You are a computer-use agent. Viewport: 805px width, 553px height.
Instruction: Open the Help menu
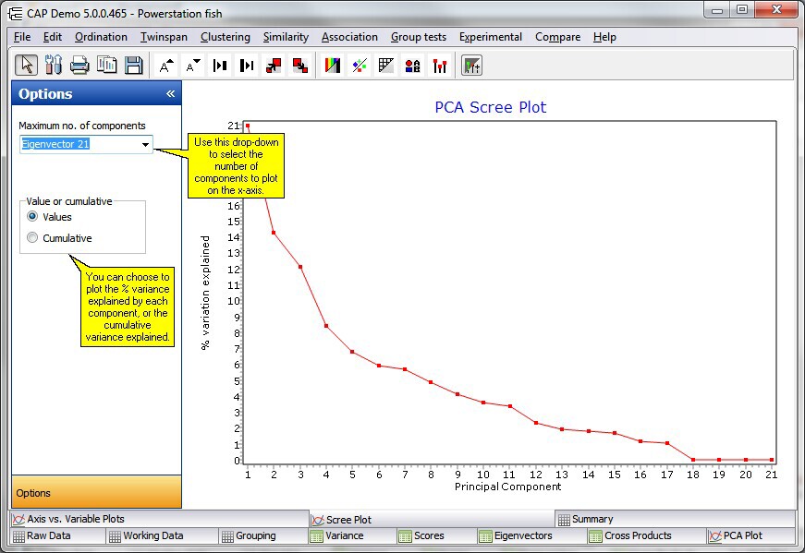604,37
